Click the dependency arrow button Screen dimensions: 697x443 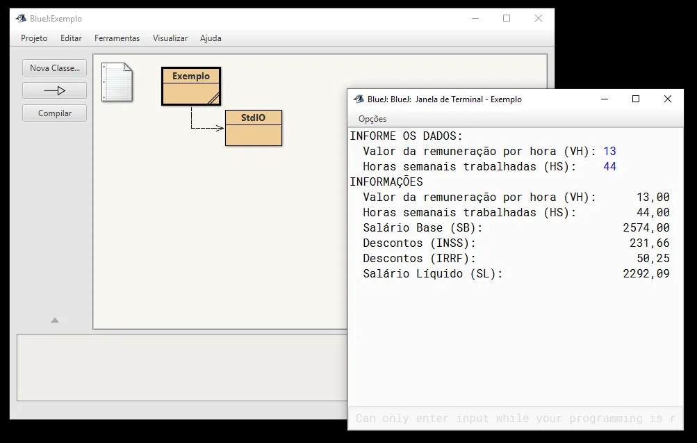pyautogui.click(x=54, y=90)
